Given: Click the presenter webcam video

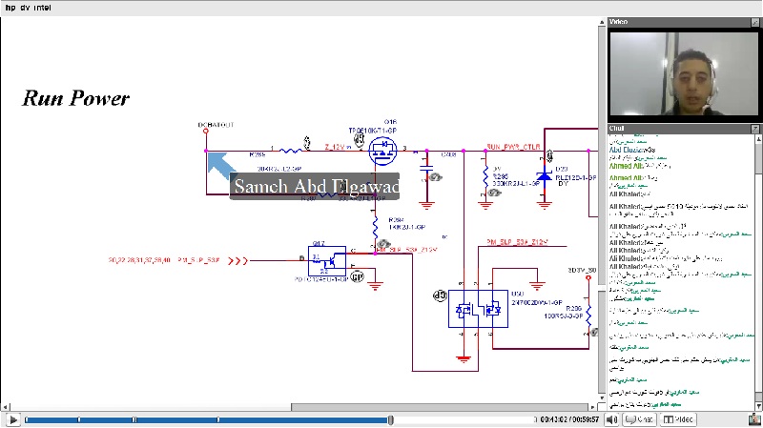Looking at the screenshot, I should (x=684, y=73).
